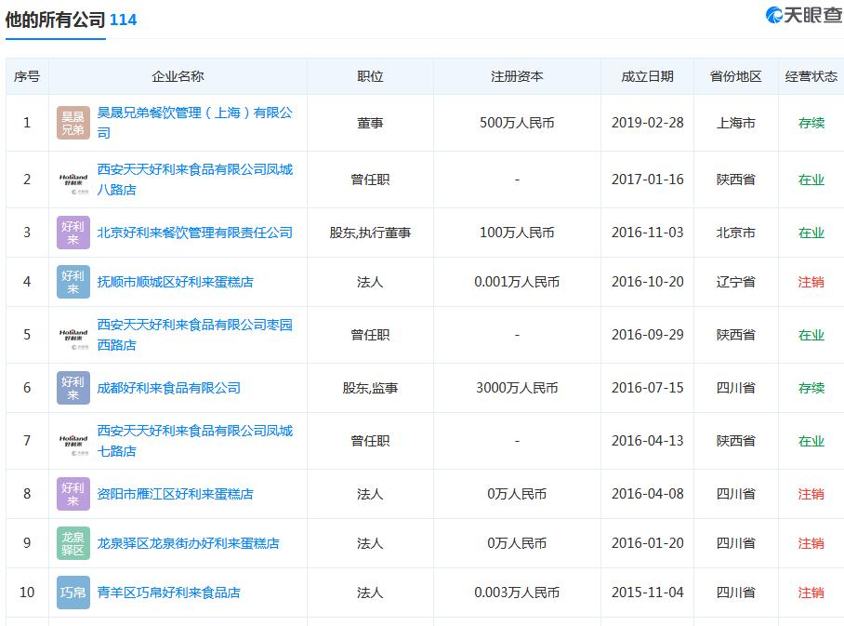
Task: Open the 青羊区巧帛好利来食品店 link
Action: click(x=168, y=593)
